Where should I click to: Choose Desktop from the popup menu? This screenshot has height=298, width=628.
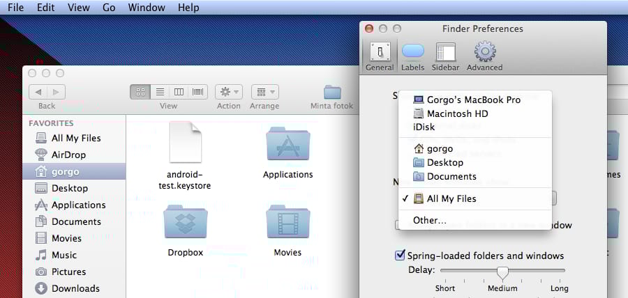tap(475, 163)
